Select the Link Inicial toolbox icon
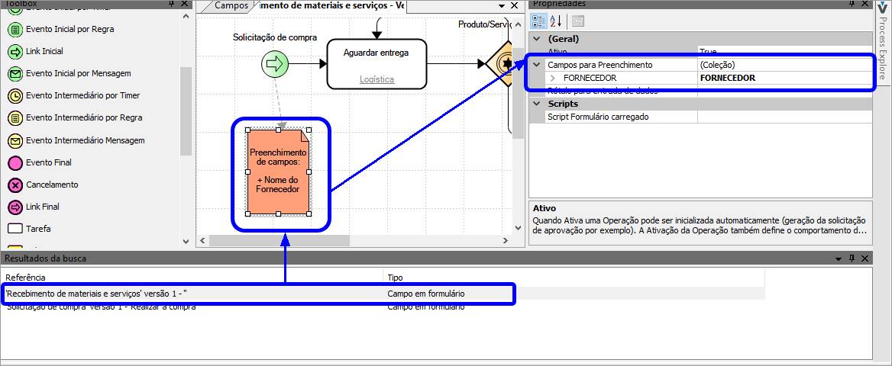 point(15,52)
